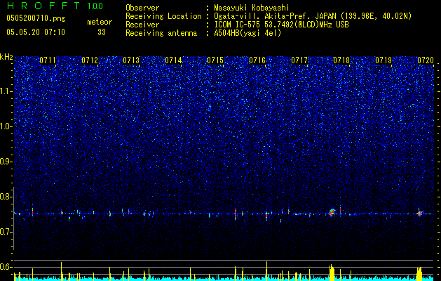Image resolution: width=441 pixels, height=281 pixels.
Task: Click the Receiving antenna label
Action: 161,33
